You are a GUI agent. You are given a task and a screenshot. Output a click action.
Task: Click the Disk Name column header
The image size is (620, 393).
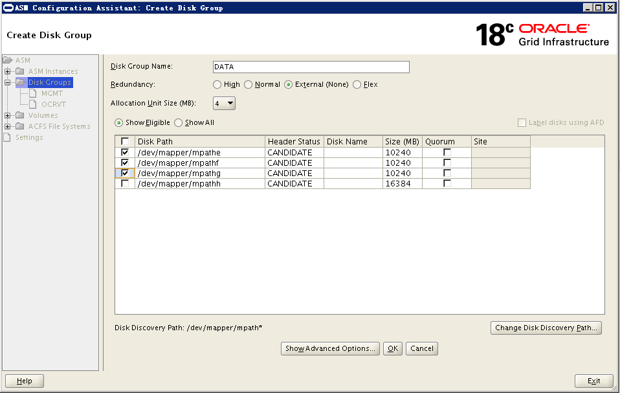[x=353, y=142]
